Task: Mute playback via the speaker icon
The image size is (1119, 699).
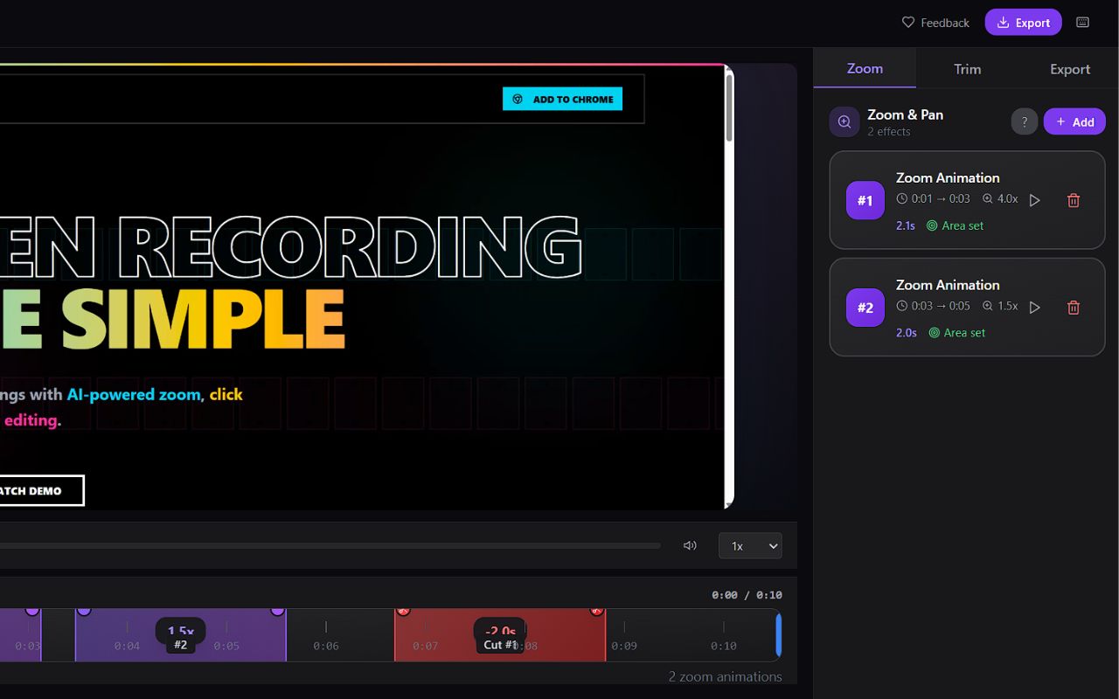Action: pyautogui.click(x=690, y=545)
